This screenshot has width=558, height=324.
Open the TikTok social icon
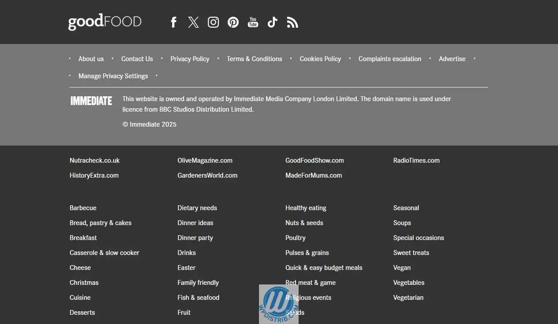pos(273,22)
